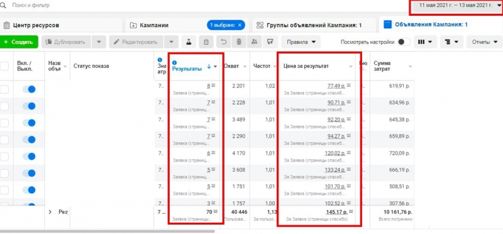Click the Дублировать button

click(x=66, y=42)
